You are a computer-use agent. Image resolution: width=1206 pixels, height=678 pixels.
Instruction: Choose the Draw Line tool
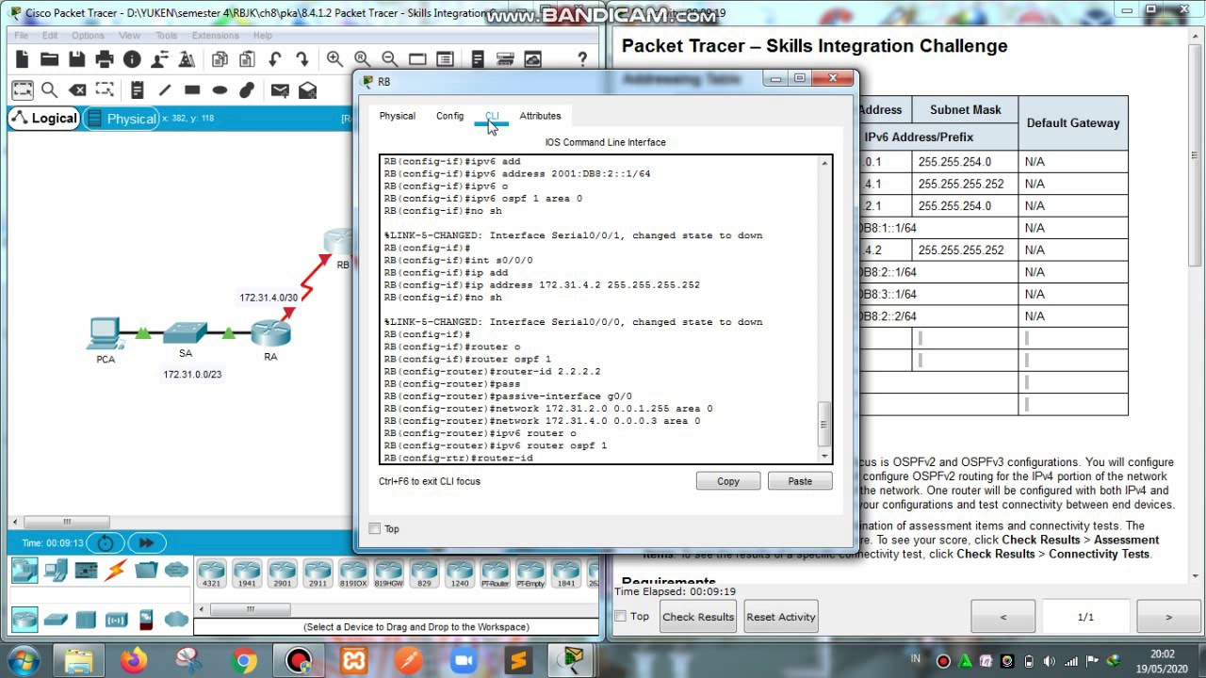tap(164, 90)
